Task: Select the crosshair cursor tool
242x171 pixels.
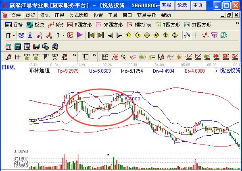Action: point(196,35)
